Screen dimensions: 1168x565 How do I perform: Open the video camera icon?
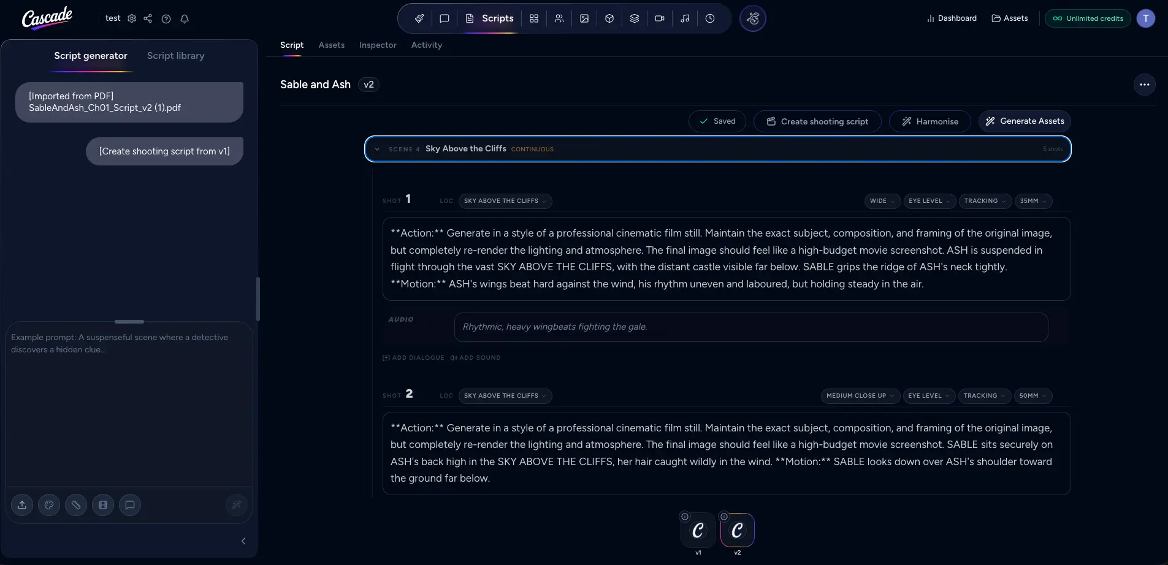click(660, 18)
